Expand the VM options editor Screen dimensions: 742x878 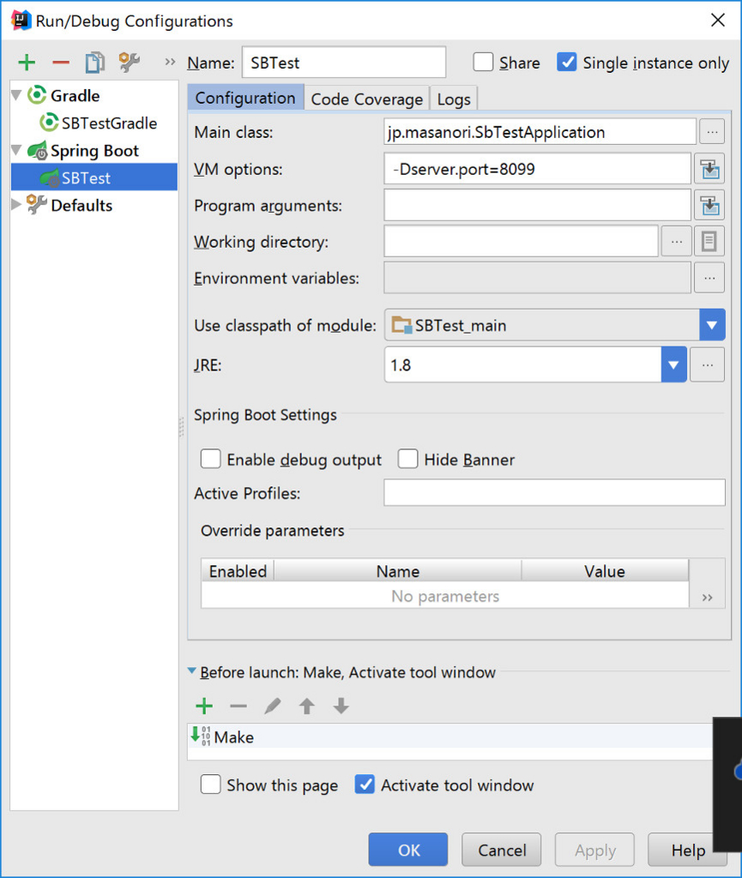click(x=709, y=169)
